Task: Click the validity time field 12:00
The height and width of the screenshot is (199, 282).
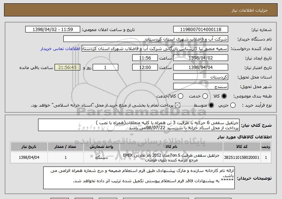Action: [145, 68]
